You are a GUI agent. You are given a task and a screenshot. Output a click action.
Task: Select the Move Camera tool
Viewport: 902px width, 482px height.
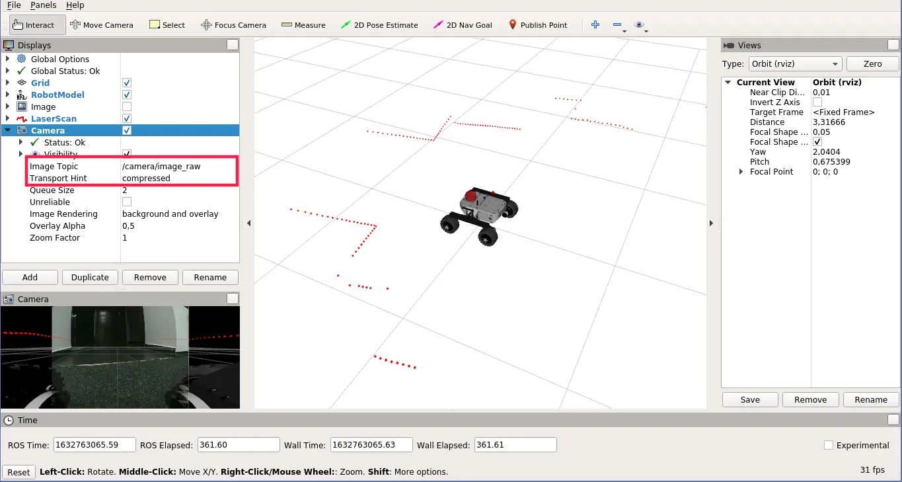pyautogui.click(x=101, y=25)
